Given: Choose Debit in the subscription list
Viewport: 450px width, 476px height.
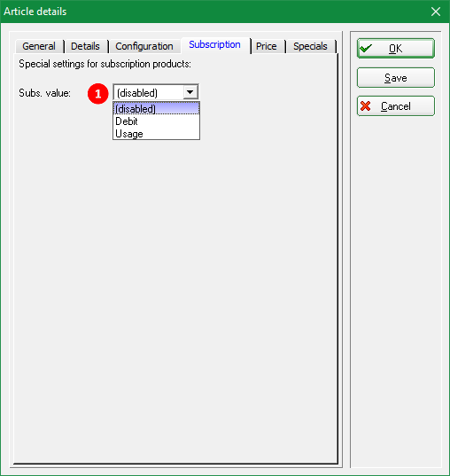Looking at the screenshot, I should point(156,121).
